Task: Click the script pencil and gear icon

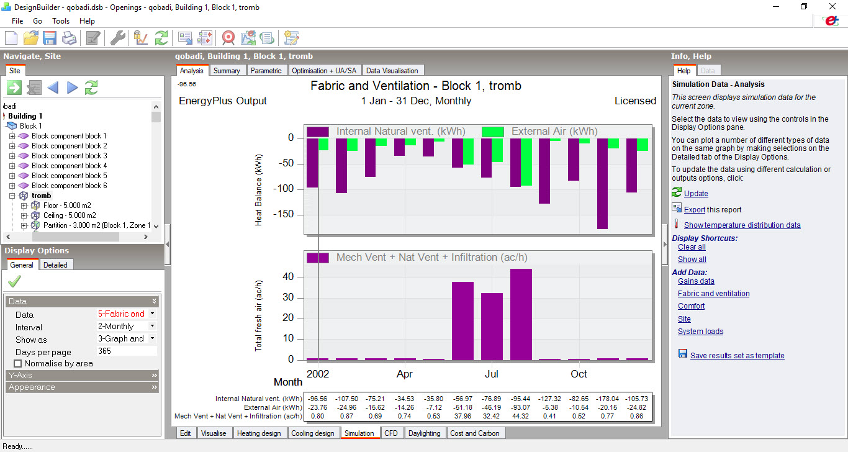Action: (291, 38)
